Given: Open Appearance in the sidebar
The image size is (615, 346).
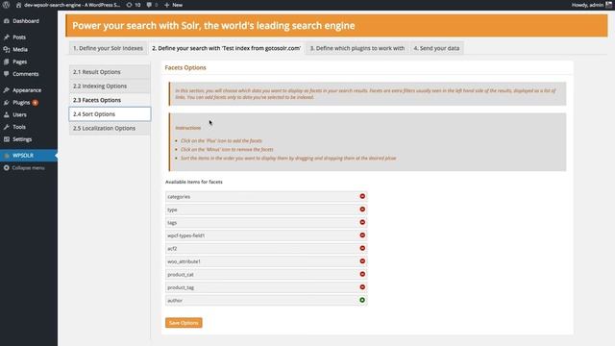Looking at the screenshot, I should tap(27, 89).
